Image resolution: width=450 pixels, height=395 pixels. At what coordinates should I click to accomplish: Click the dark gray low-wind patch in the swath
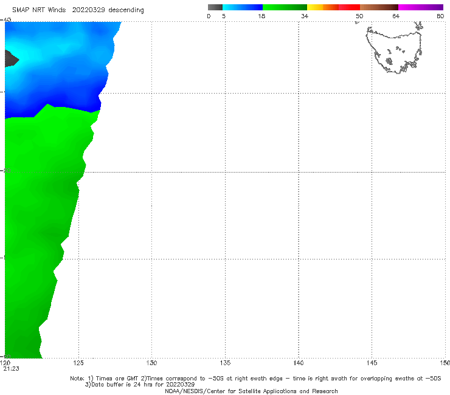click(x=12, y=58)
